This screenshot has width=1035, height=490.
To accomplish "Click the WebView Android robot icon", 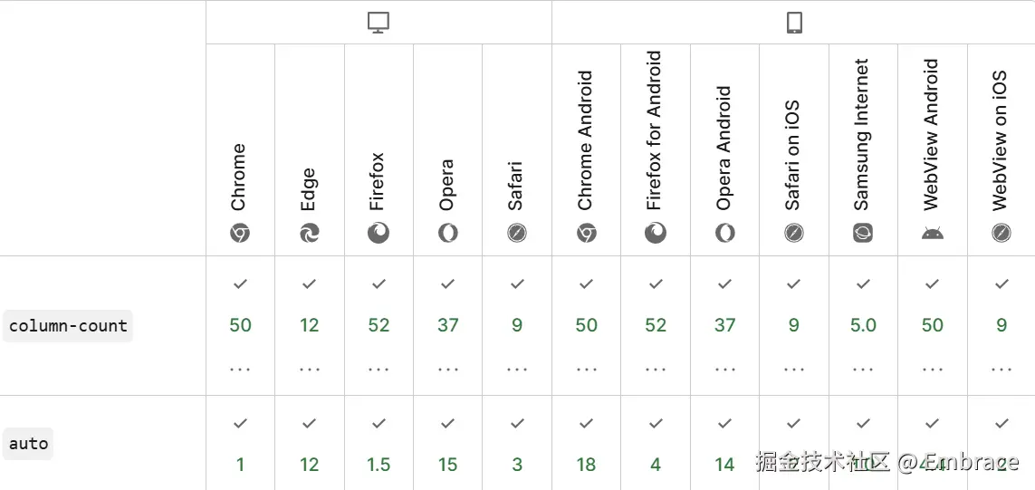I will click(933, 234).
